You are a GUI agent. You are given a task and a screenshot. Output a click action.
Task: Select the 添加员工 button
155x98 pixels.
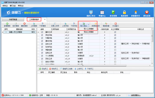[x=44, y=69]
